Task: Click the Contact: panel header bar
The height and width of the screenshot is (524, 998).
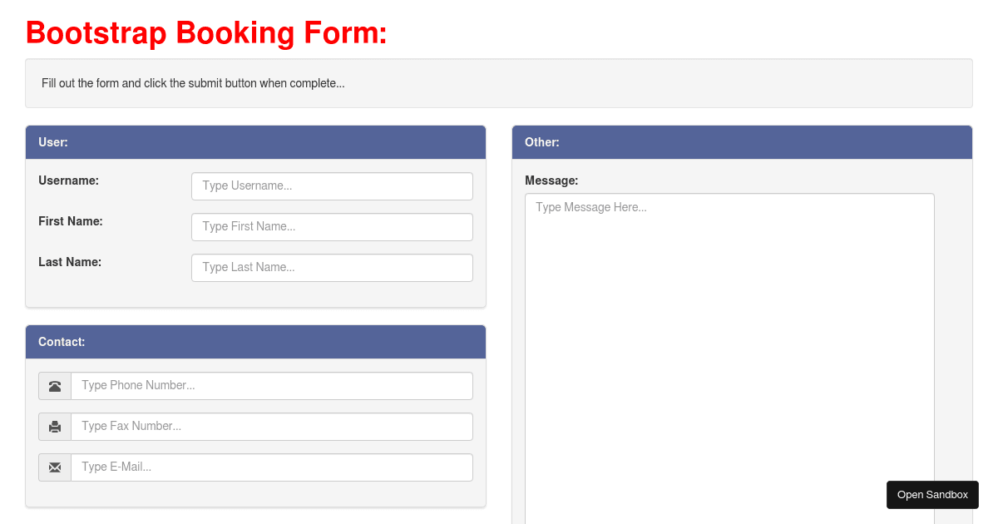Action: (x=255, y=342)
